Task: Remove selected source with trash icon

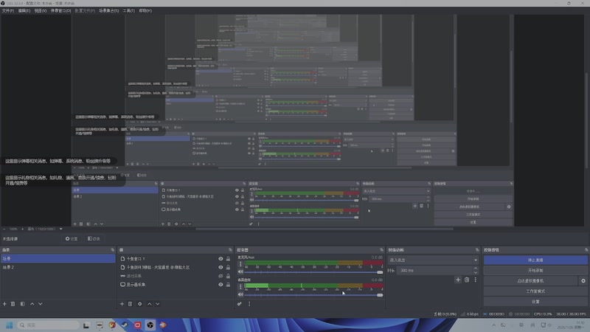Action: pos(131,304)
